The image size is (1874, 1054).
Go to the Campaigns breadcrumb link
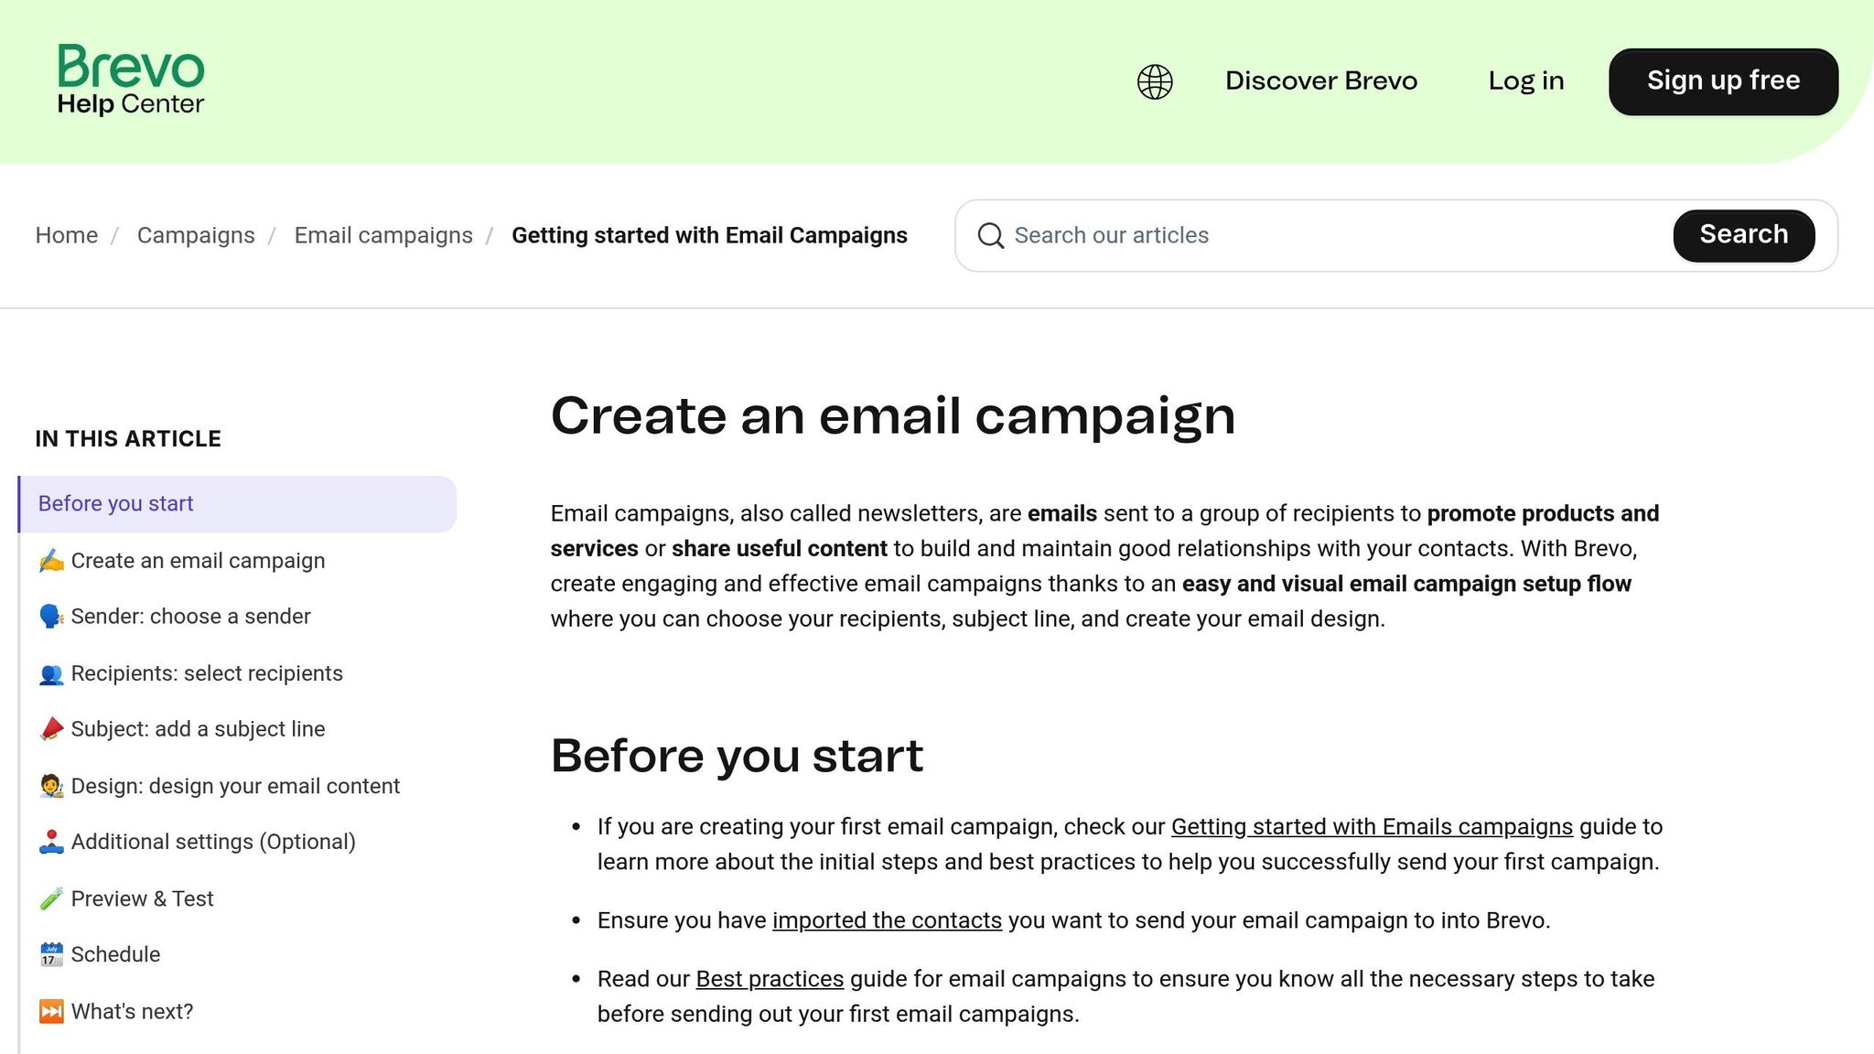point(196,236)
